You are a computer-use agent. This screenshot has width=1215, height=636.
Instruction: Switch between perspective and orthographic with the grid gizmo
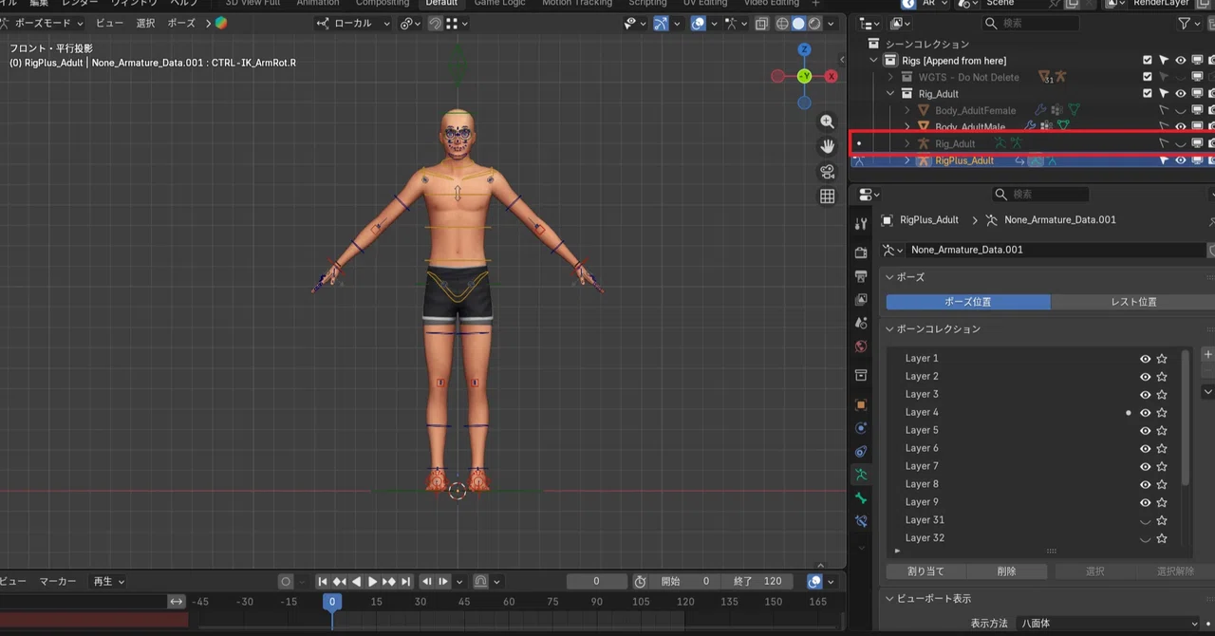coord(828,196)
